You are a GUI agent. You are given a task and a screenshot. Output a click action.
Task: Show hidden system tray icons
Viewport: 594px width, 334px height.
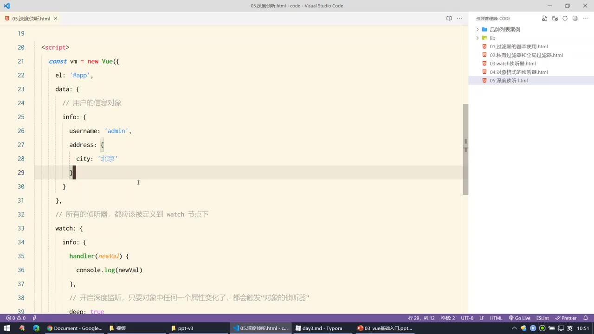coord(514,328)
